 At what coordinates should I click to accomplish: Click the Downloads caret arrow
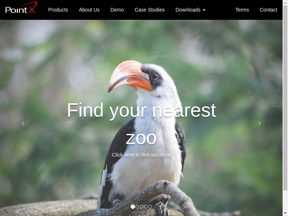click(204, 10)
